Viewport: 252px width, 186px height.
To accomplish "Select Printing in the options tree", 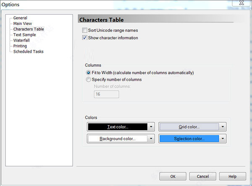I will [20, 46].
